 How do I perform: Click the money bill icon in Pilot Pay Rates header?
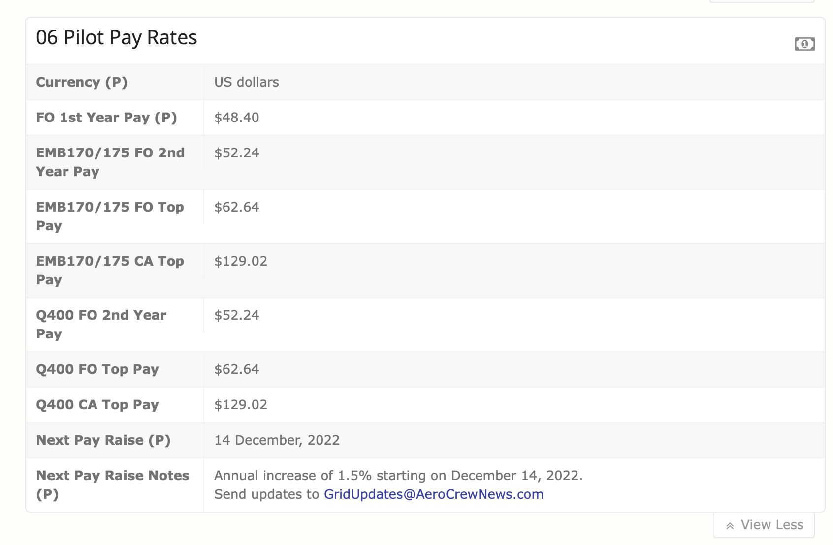[804, 44]
